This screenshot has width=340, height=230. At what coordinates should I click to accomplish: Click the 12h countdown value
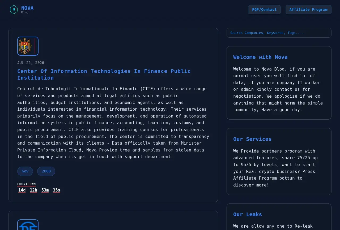[33, 190]
